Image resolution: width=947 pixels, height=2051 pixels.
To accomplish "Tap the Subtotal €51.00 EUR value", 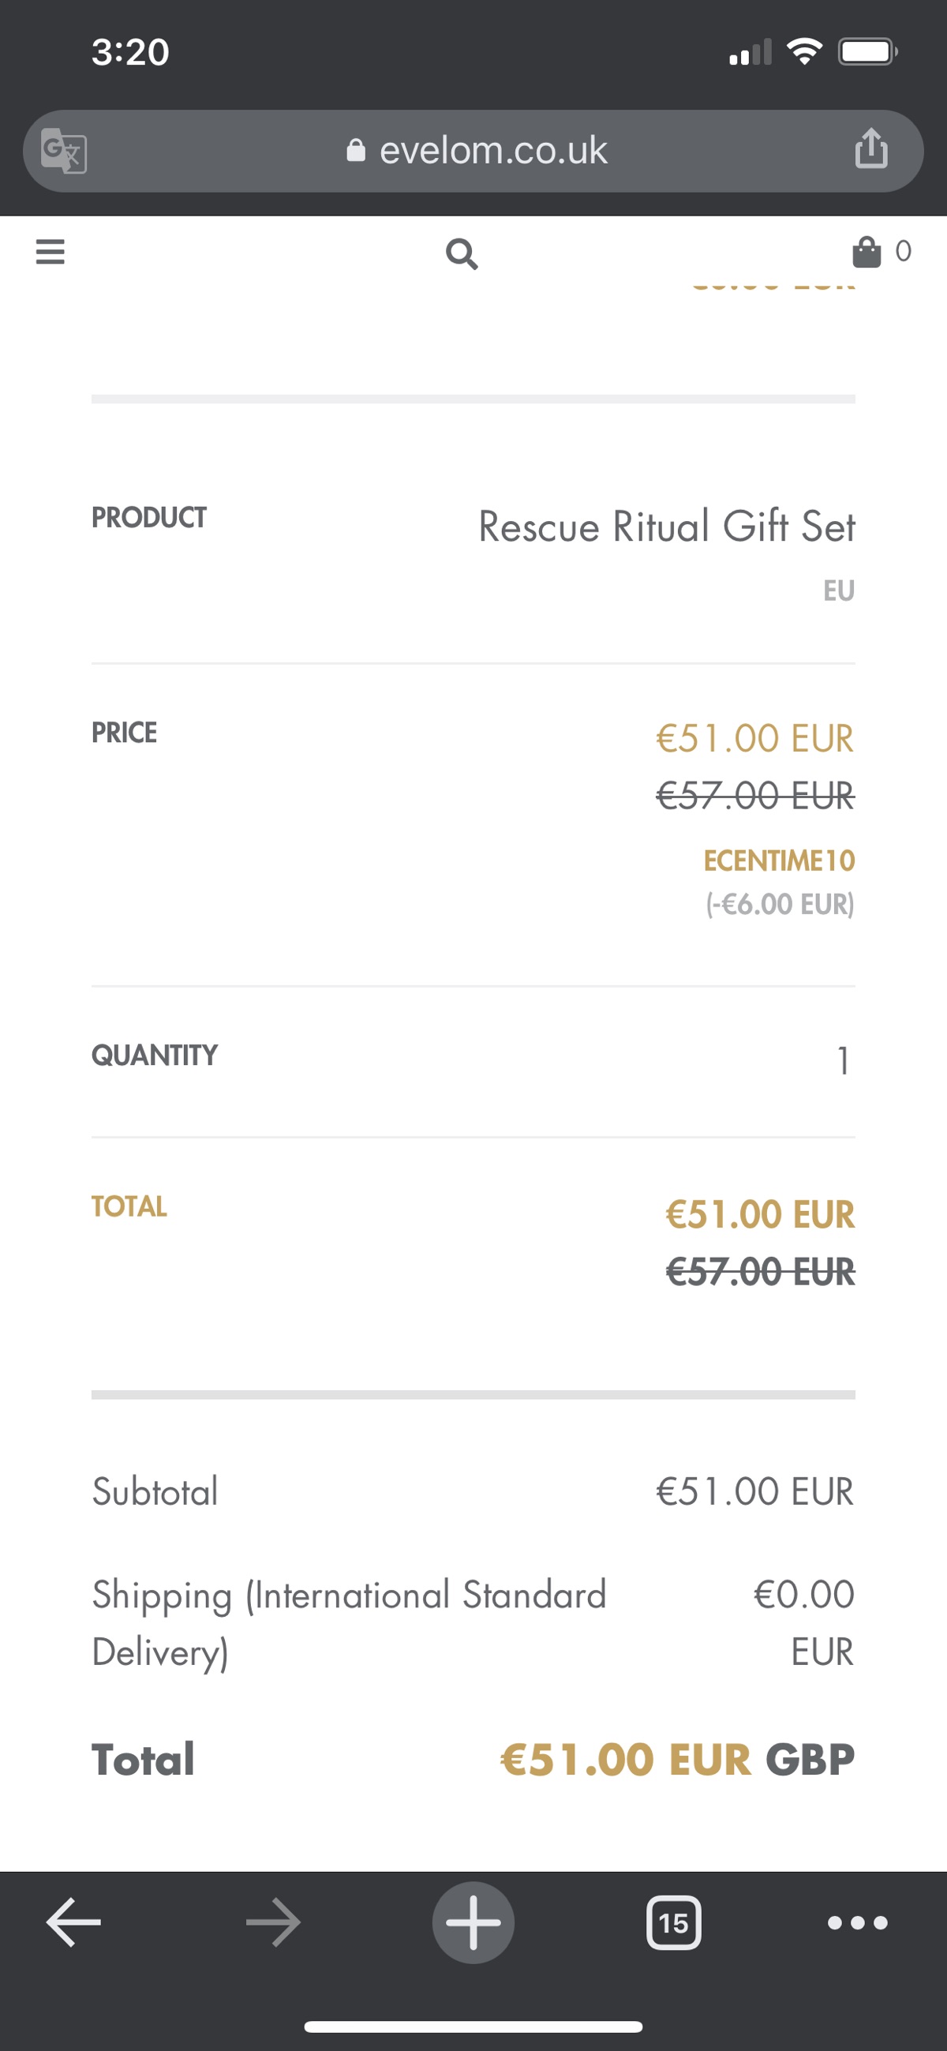I will click(754, 1491).
